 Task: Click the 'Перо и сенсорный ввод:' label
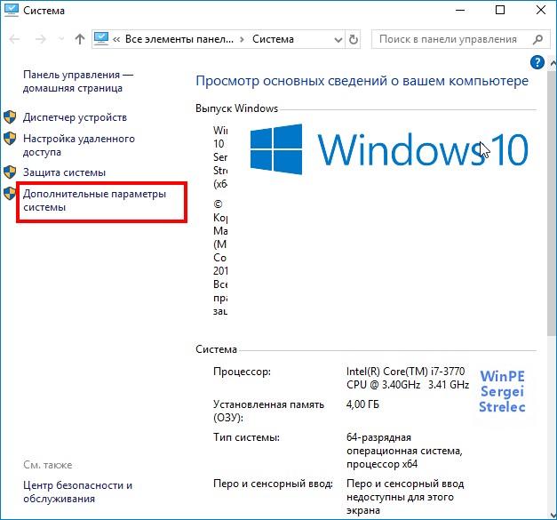pyautogui.click(x=273, y=484)
